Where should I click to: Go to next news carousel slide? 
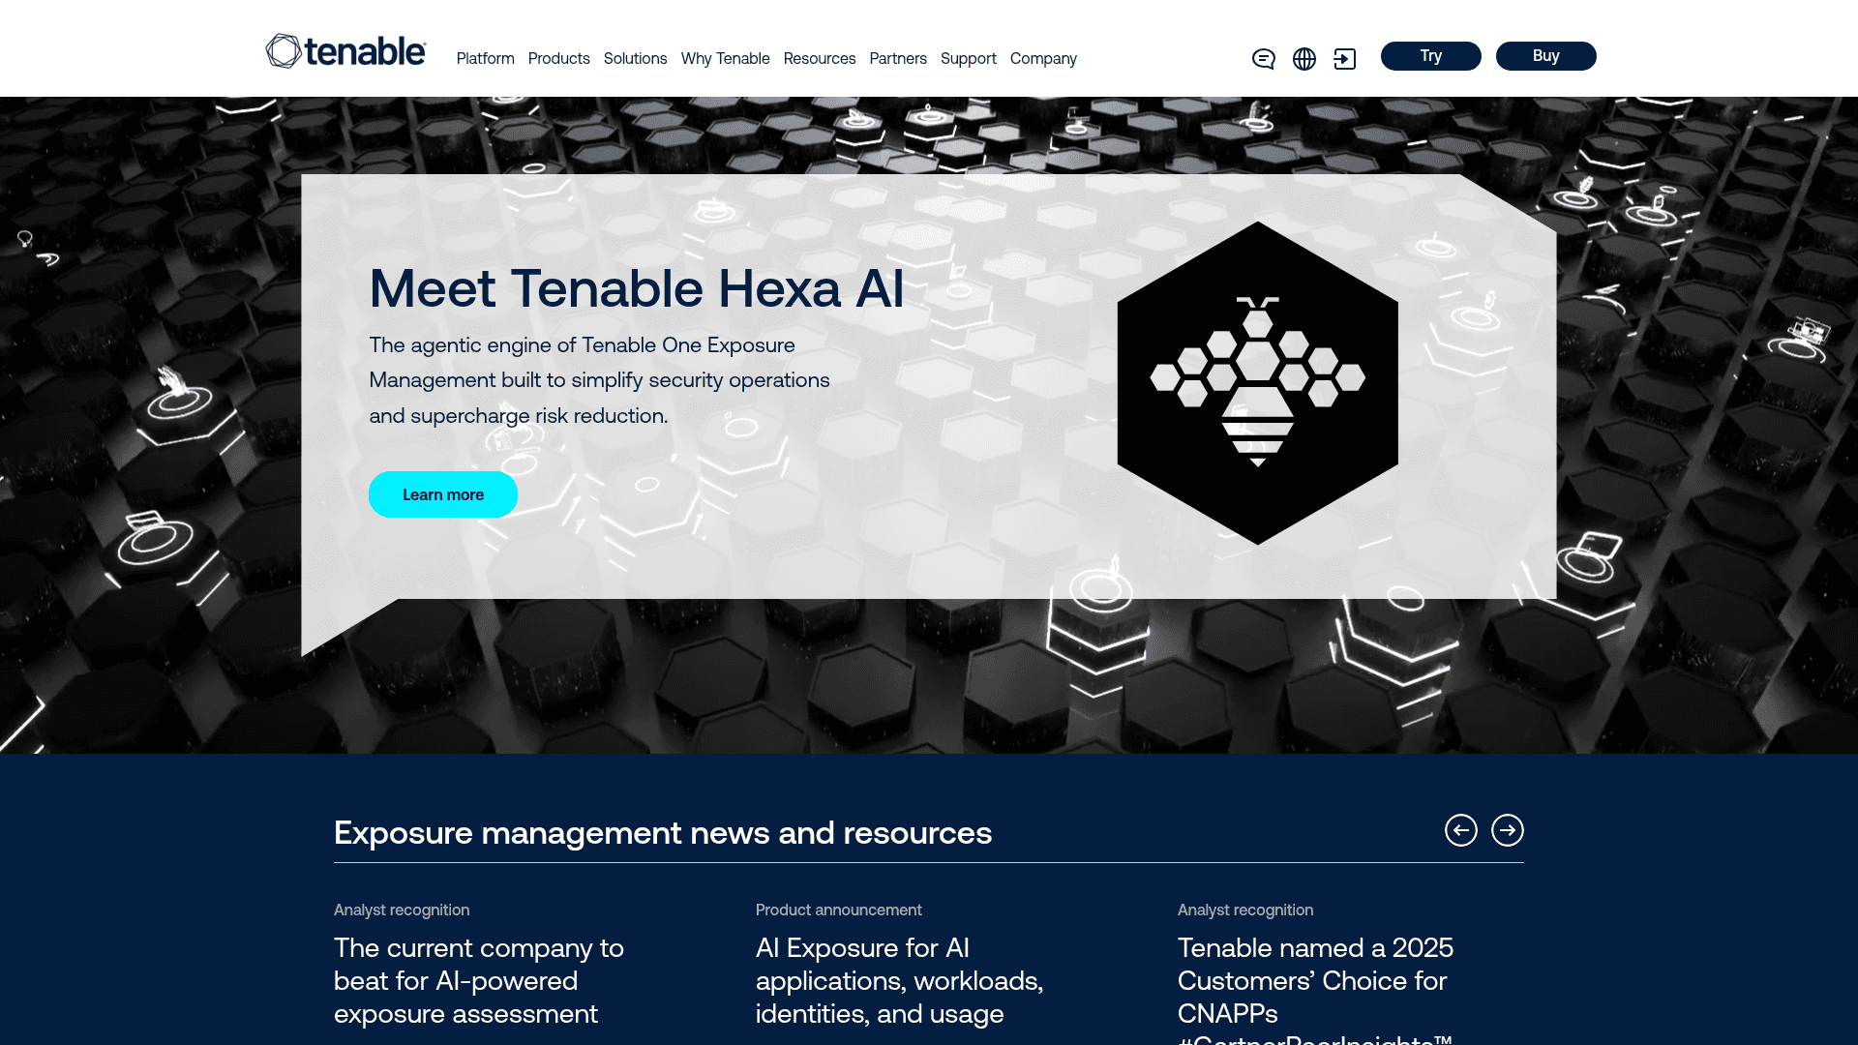point(1508,830)
